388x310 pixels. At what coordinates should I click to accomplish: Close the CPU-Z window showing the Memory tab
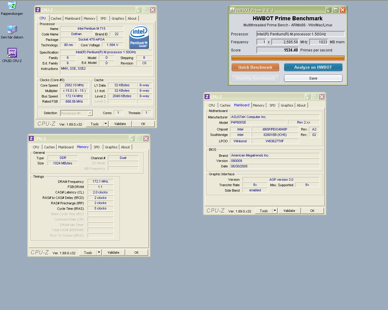point(146,139)
